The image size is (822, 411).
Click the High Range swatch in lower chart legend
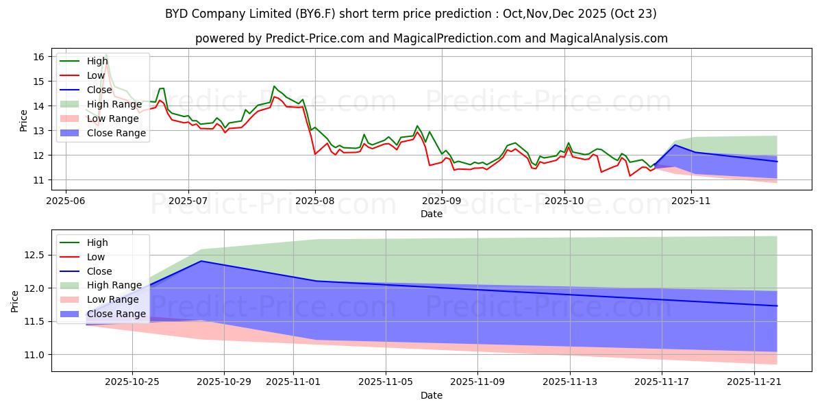coord(71,285)
